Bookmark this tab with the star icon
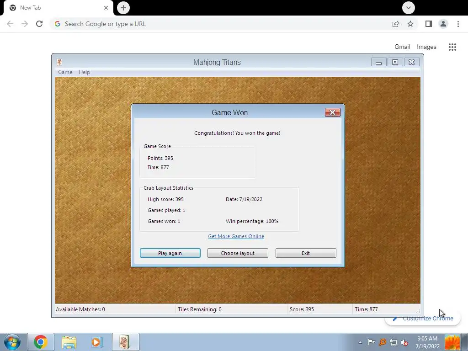 click(410, 24)
